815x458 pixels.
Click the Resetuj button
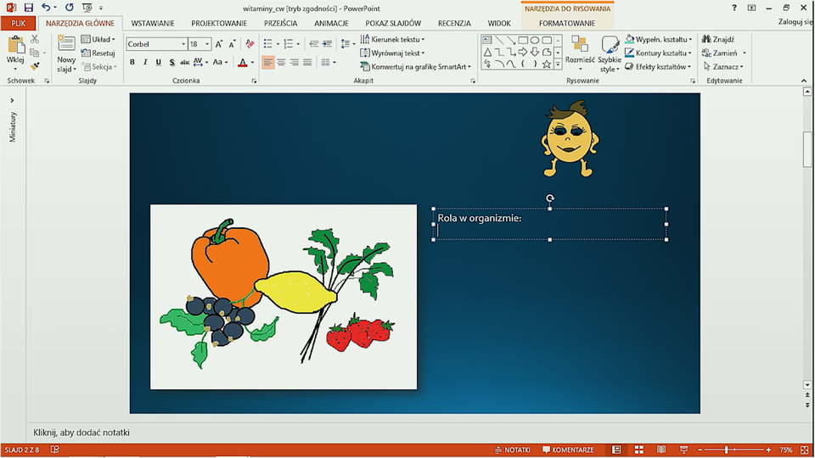[x=98, y=53]
